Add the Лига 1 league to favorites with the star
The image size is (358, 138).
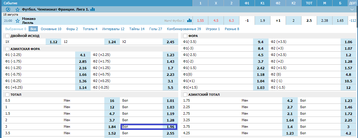[17, 9]
